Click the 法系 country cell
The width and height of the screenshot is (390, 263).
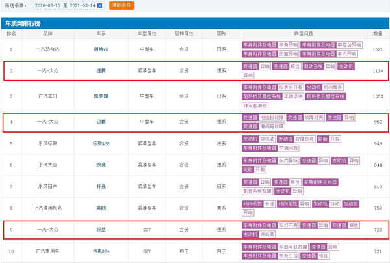coord(222,143)
